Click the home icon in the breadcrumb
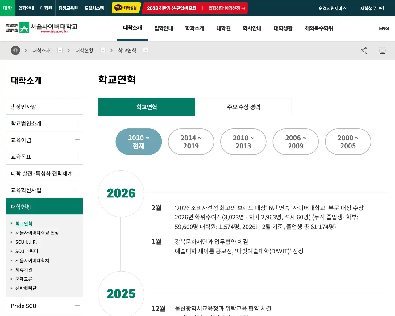The image size is (395, 316). point(15,50)
